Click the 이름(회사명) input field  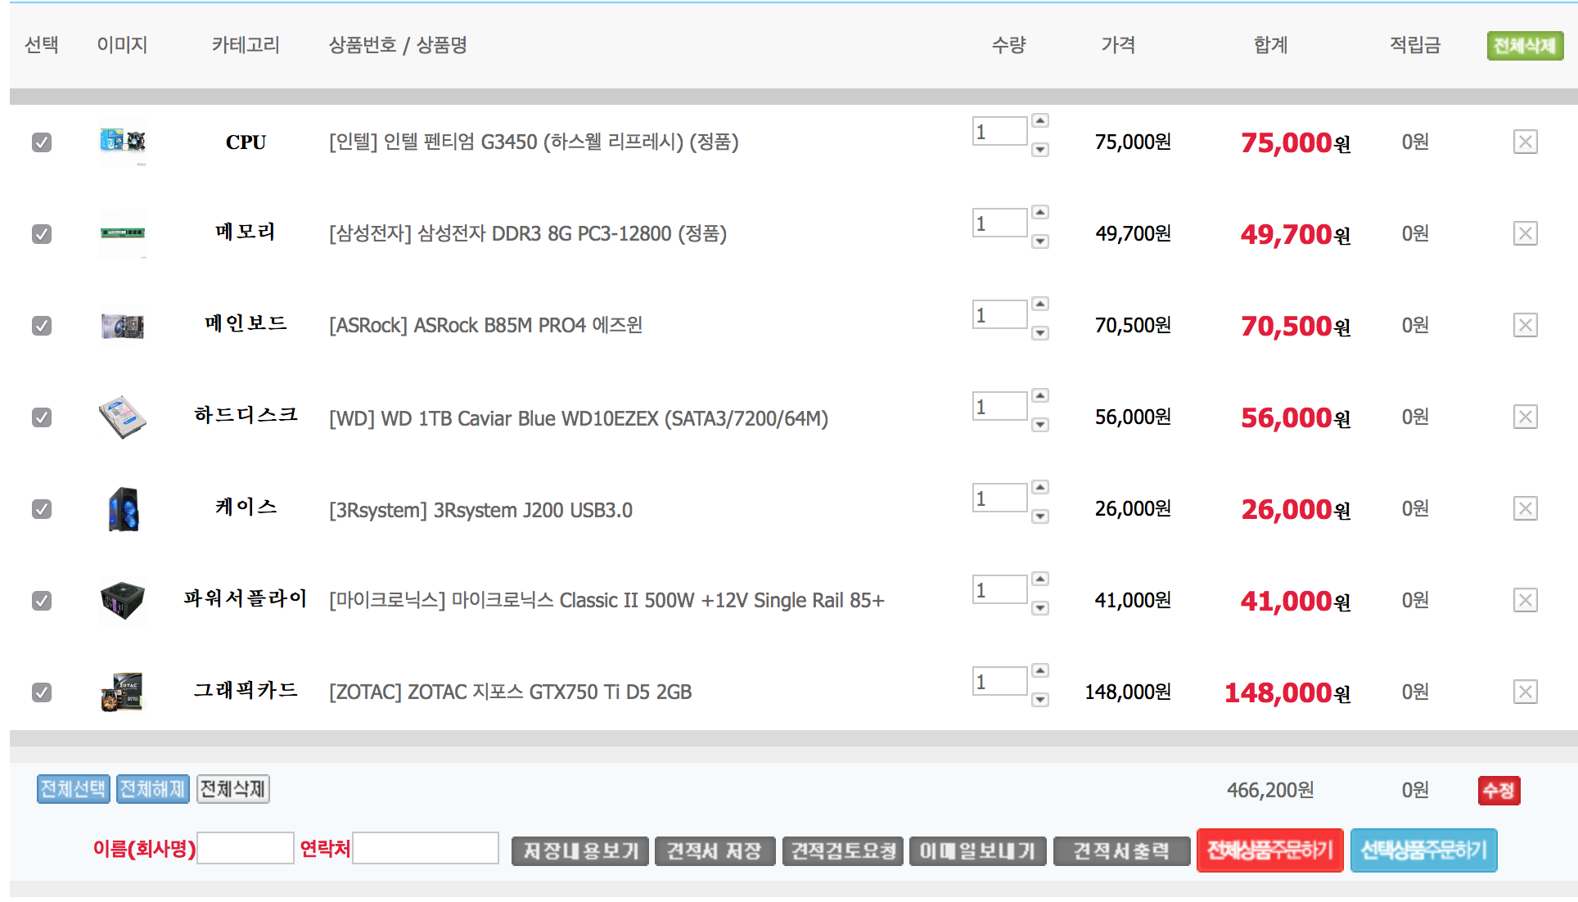(x=246, y=848)
